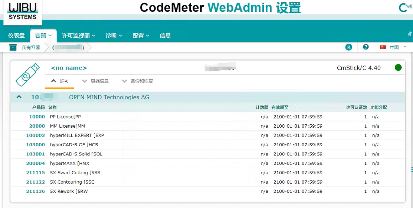The height and width of the screenshot is (208, 413).
Task: Click the 产品码 column header
Action: pos(39,107)
